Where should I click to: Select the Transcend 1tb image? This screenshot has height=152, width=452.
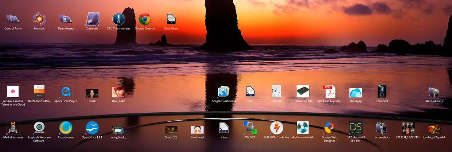[303, 91]
